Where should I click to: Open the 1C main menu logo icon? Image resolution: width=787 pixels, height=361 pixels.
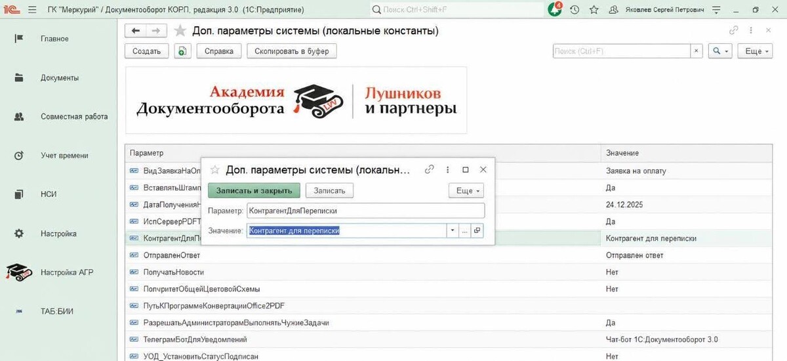click(12, 10)
